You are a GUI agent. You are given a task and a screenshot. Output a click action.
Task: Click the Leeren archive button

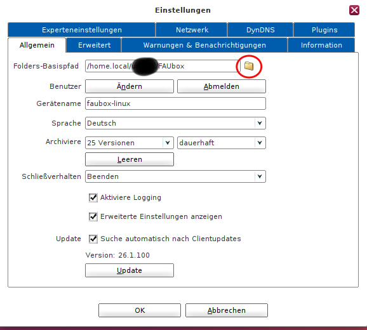pyautogui.click(x=130, y=159)
